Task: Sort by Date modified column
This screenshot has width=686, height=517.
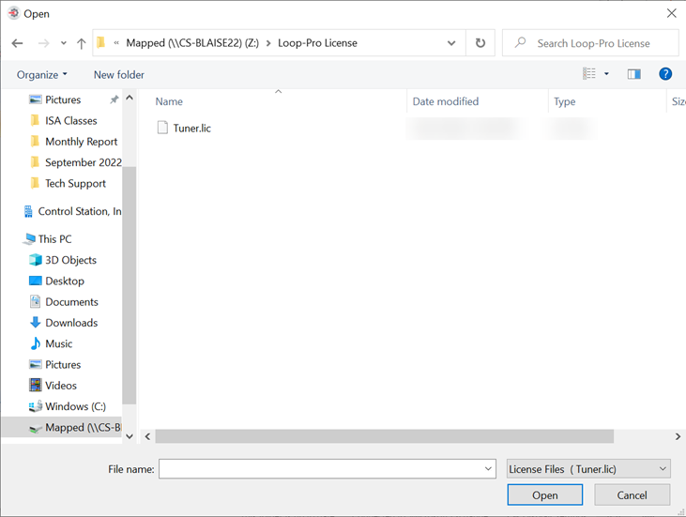Action: pos(446,101)
